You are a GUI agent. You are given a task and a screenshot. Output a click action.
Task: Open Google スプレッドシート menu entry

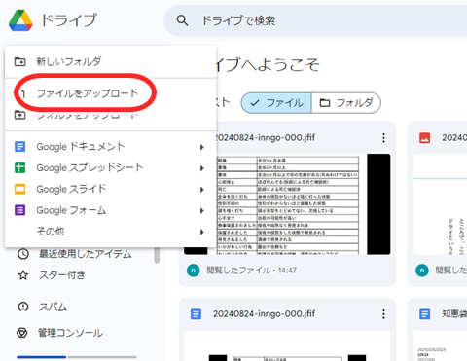[111, 168]
